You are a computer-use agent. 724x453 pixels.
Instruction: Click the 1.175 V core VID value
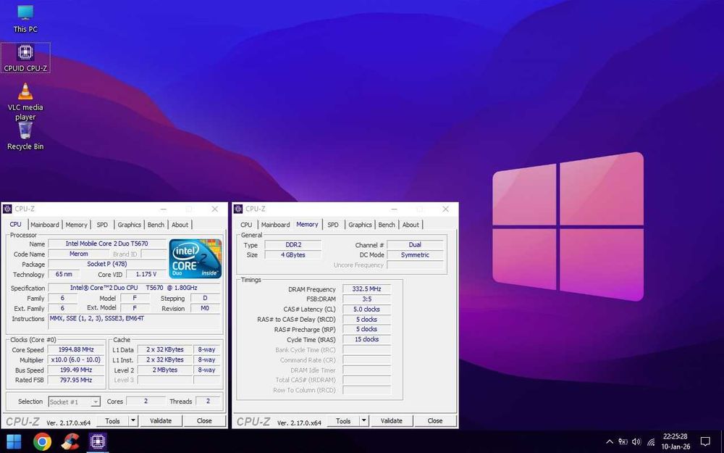[x=146, y=274]
